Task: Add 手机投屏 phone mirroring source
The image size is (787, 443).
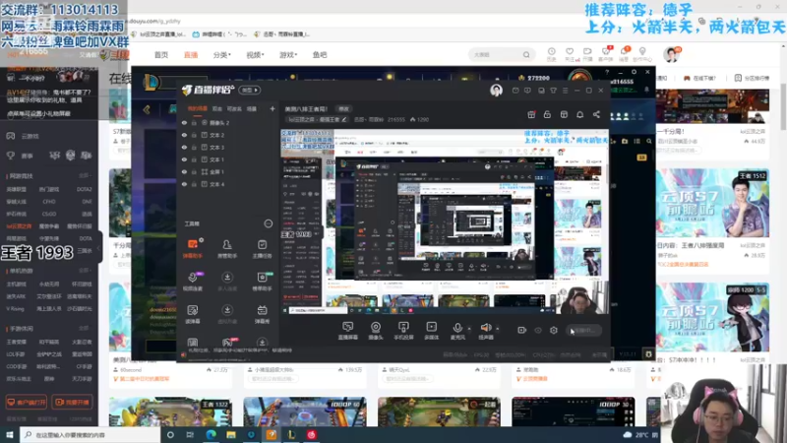Action: [403, 331]
